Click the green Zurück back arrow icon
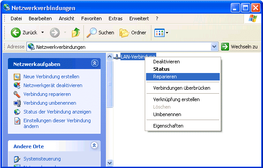Screen dimensions: 263x168 click(16, 33)
